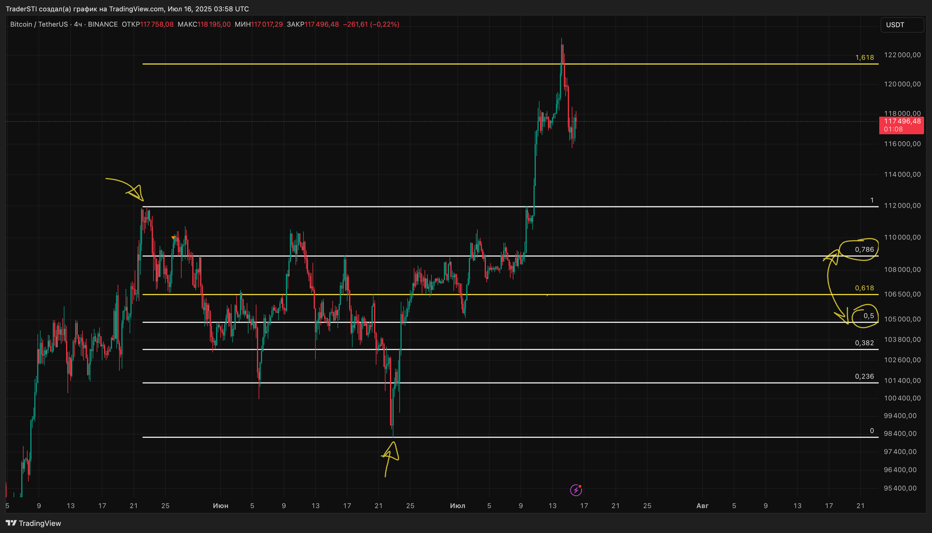Click the Bitcoin / TetherUS symbol title

point(39,24)
